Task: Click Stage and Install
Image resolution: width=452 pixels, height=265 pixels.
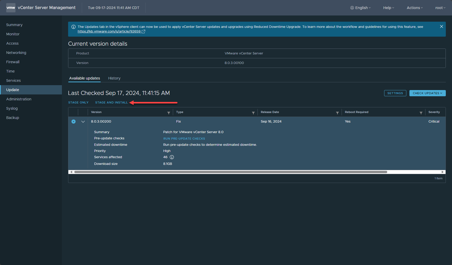Action: tap(111, 102)
